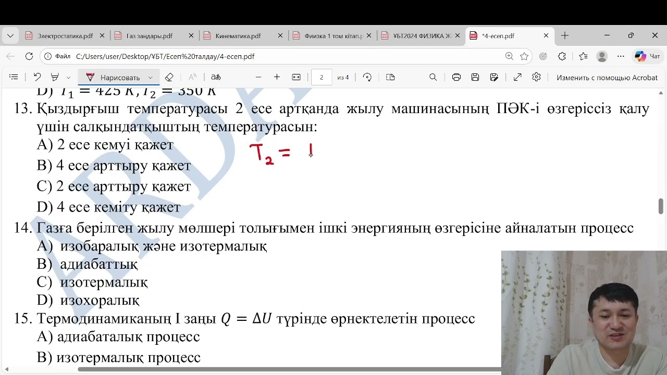Viewport: 667px width, 375px height.
Task: Click answer B) 4 есе арттыру қажет
Action: coord(114,166)
